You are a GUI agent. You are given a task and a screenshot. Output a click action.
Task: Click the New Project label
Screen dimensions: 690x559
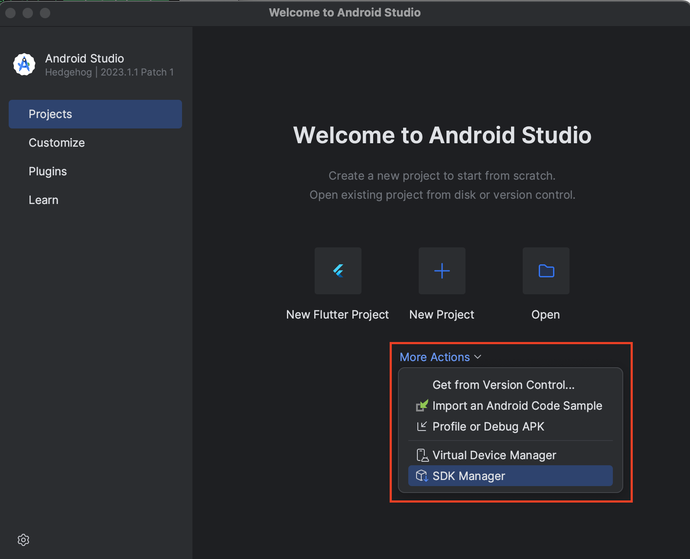pos(442,315)
